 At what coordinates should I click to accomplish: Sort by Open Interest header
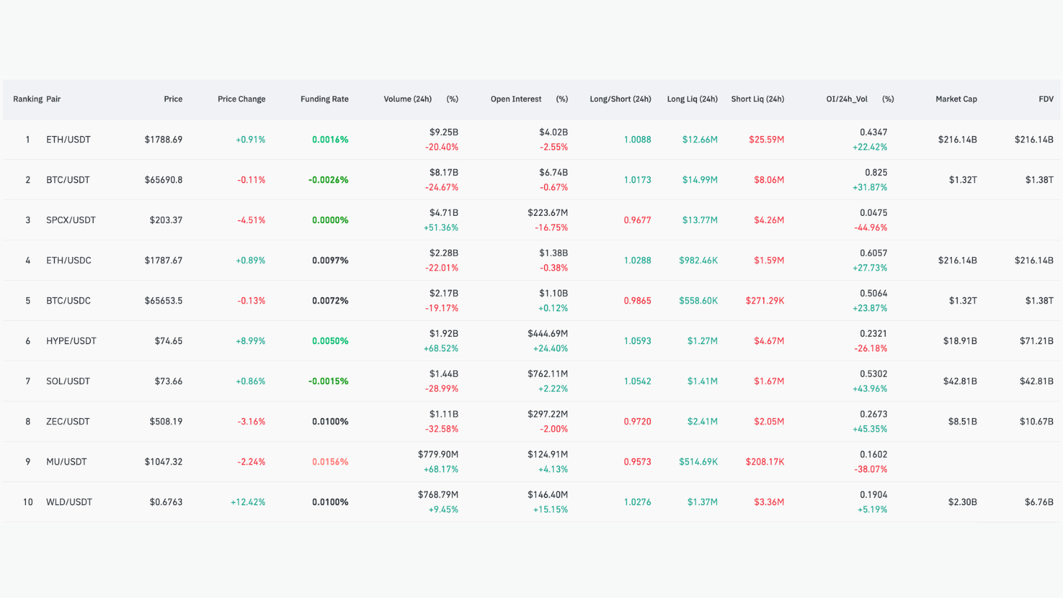516,99
